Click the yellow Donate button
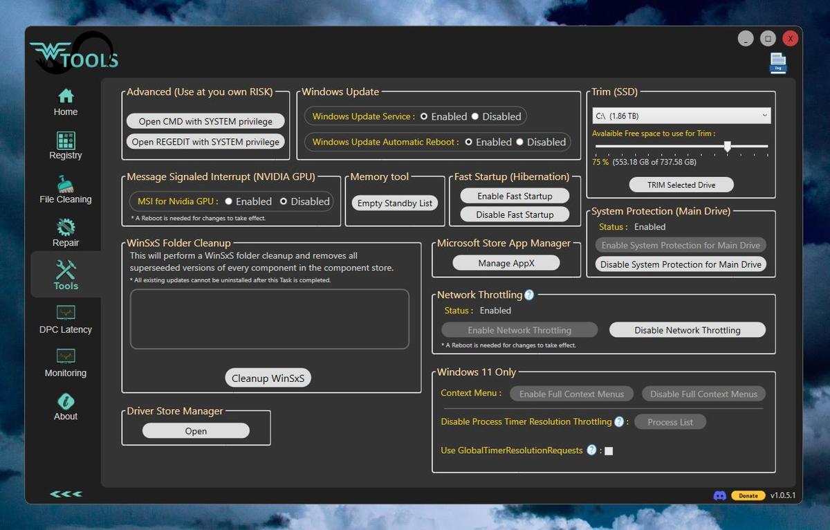The image size is (830, 530). (x=748, y=495)
